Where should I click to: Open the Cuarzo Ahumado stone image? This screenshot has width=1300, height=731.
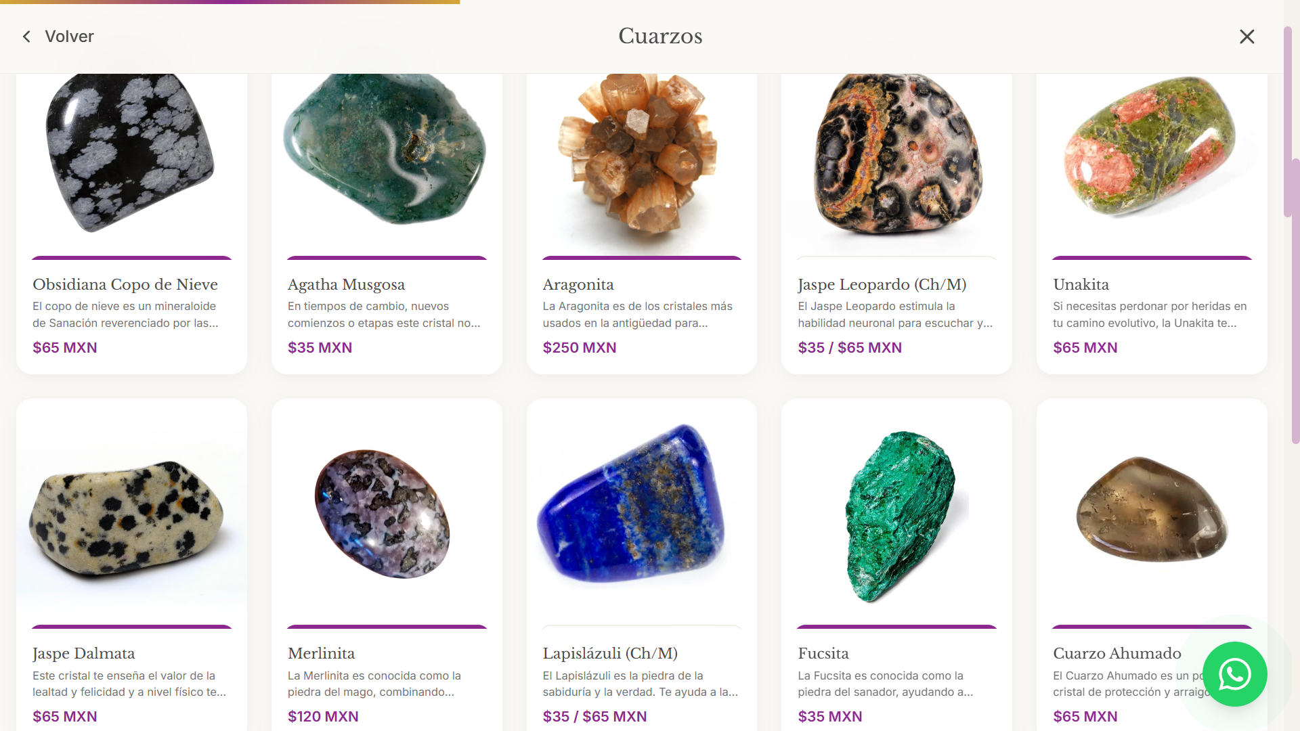(1152, 509)
